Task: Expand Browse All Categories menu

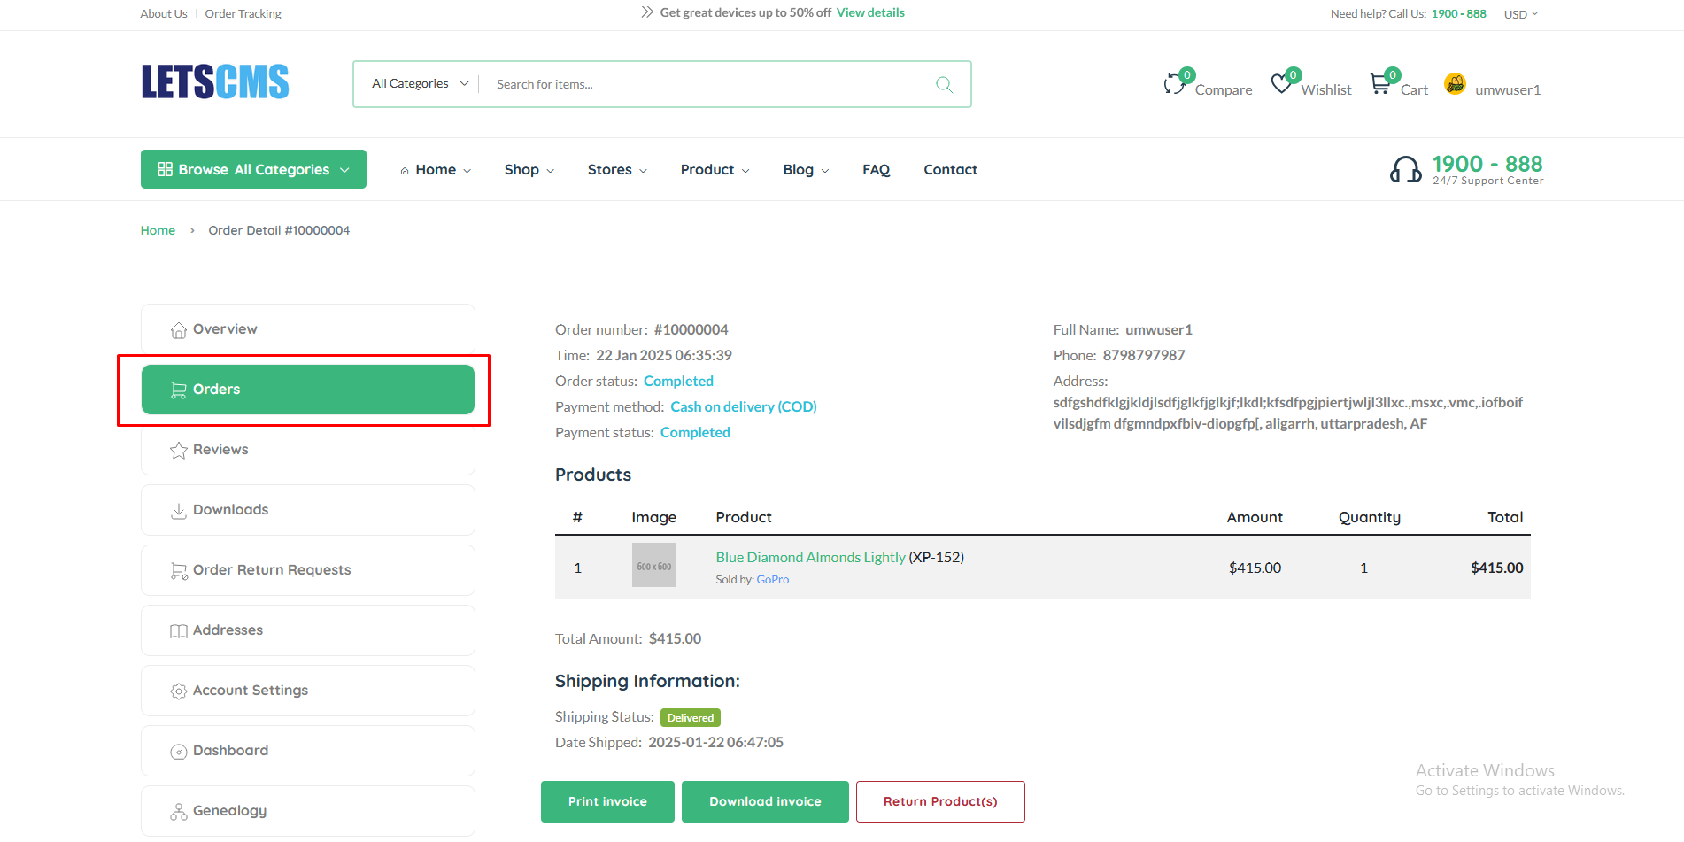Action: (253, 169)
